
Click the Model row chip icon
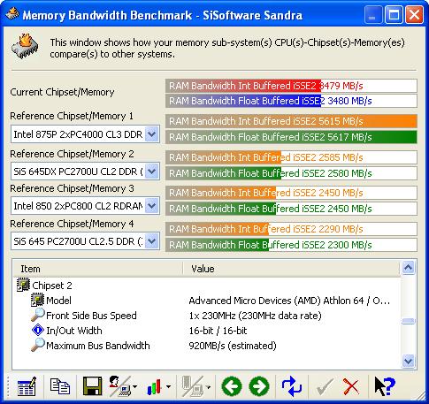coord(37,300)
